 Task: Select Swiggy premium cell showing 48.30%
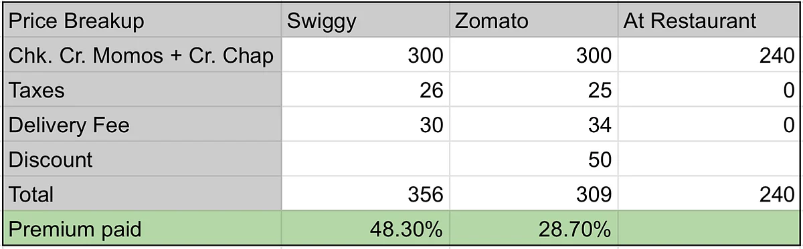(x=365, y=229)
